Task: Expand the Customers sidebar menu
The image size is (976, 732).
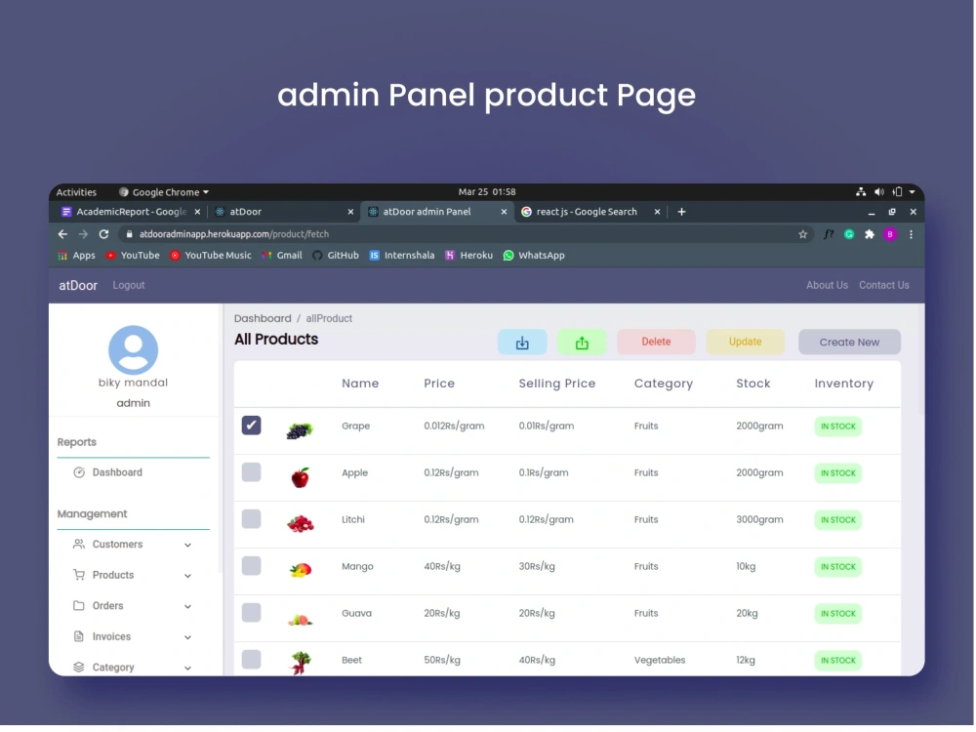Action: click(133, 546)
